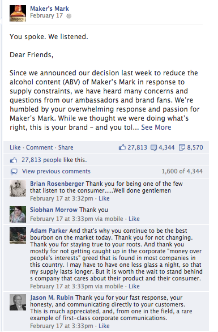Viewport: 218px width, 332px height.
Task: Click speech bubble beside View previous comments
Action: tap(14, 172)
